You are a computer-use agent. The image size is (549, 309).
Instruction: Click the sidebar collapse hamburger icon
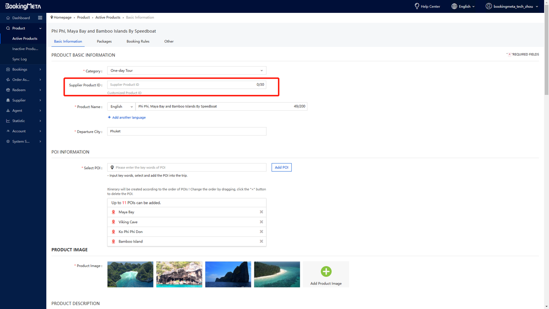tap(40, 18)
